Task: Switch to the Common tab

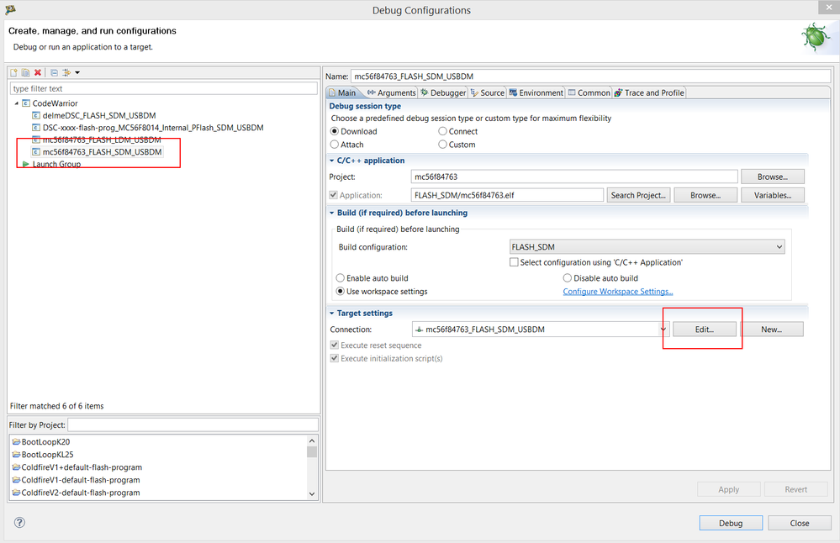Action: [589, 92]
